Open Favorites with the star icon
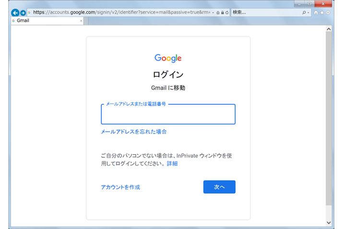Screen dimensions: 343x229 [x=322, y=12]
